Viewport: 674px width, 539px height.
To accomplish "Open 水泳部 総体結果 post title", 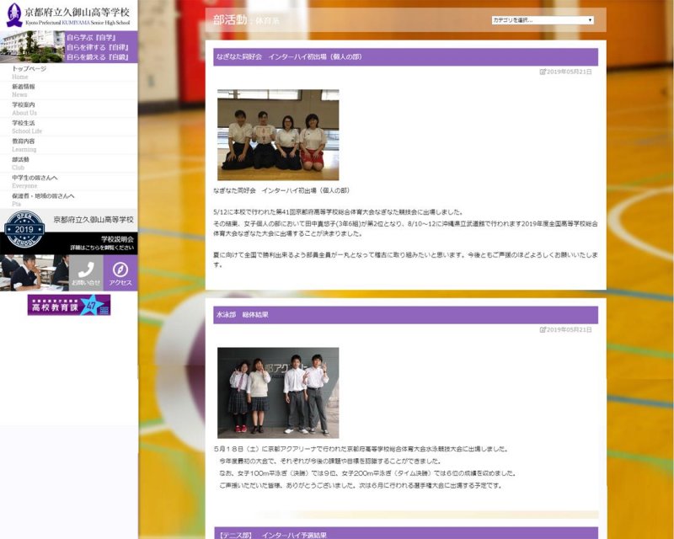I will pyautogui.click(x=242, y=315).
